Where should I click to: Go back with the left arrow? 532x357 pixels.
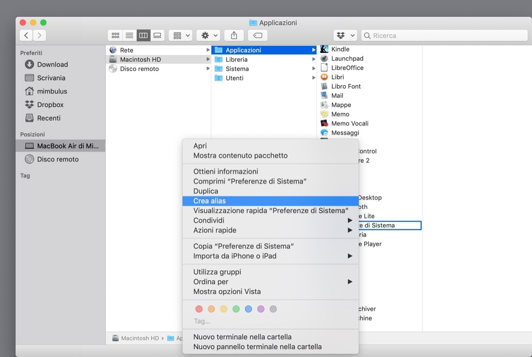tap(26, 35)
